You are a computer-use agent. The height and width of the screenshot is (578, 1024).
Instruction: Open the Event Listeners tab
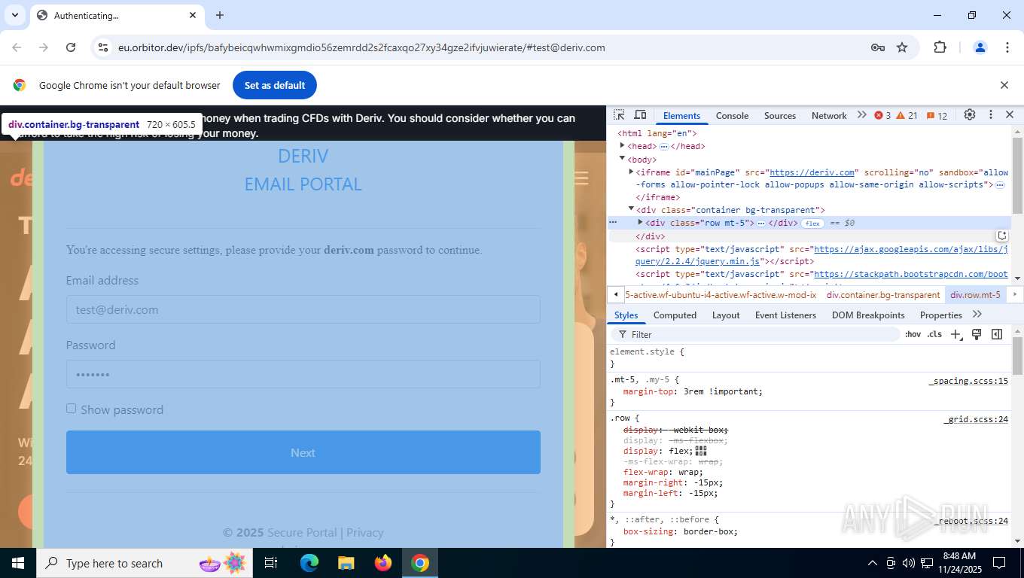coord(785,315)
